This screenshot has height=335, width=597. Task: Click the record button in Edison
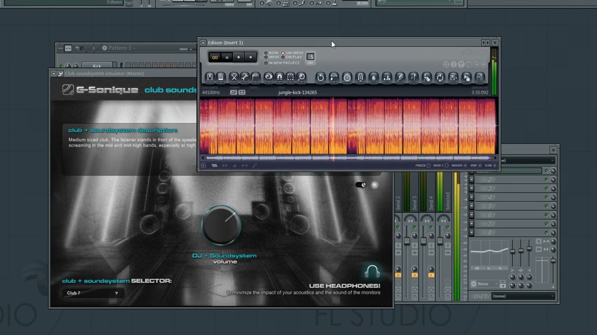[250, 57]
